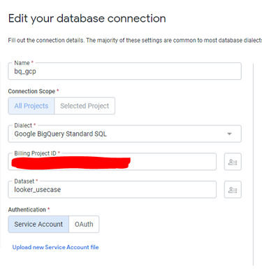The height and width of the screenshot is (280, 262).
Task: Select Selected Project connection scope
Action: click(x=85, y=106)
